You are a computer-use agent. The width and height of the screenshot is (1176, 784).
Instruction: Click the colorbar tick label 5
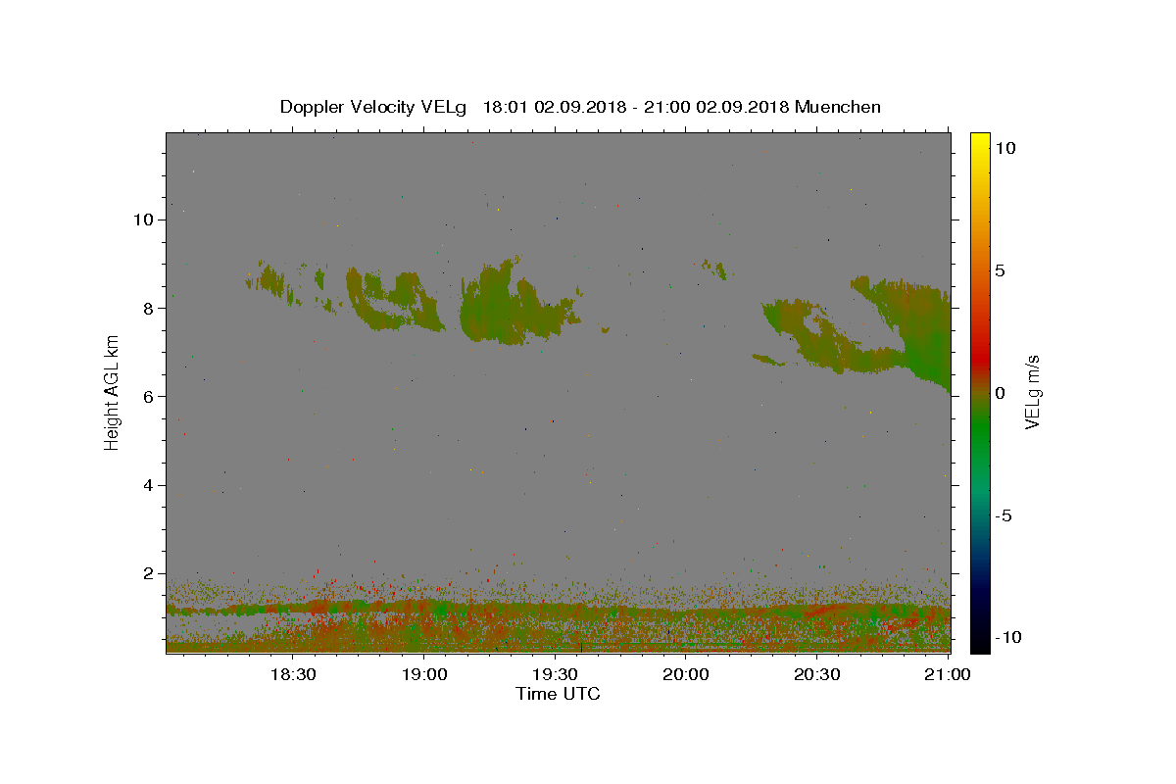coord(1002,270)
